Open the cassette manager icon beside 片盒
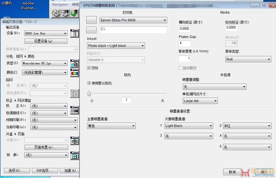276x178 pixels. [x=75, y=141]
